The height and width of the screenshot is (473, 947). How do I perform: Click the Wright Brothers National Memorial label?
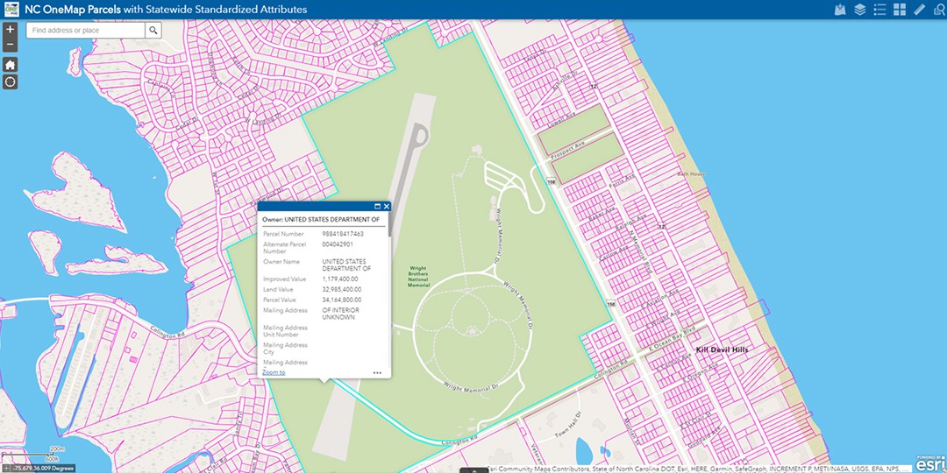coord(418,276)
